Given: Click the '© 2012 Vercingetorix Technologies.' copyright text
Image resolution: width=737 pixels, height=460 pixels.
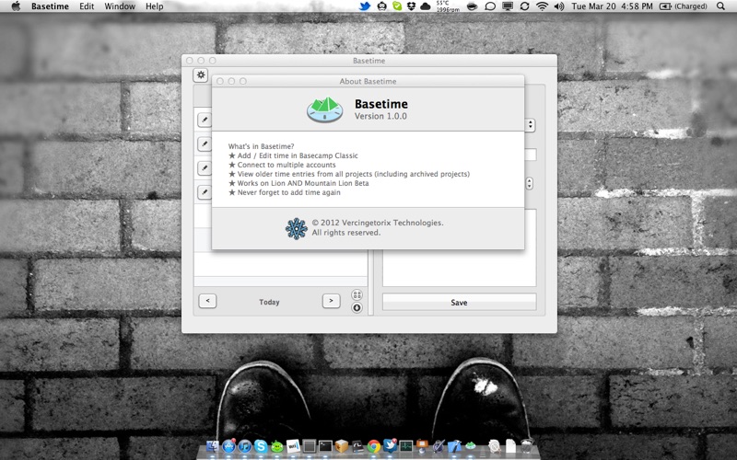Looking at the screenshot, I should 378,223.
